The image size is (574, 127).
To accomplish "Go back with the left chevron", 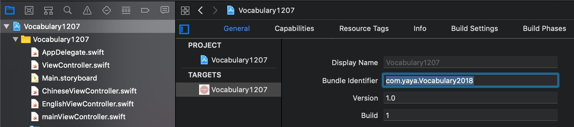I will point(200,10).
